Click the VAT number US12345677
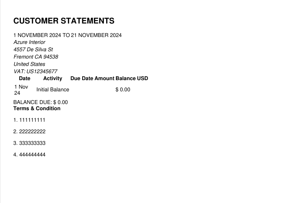This screenshot has width=306, height=203. click(x=35, y=71)
